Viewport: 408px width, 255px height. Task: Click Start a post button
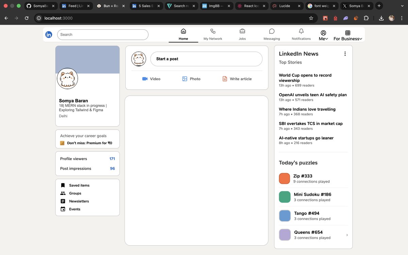tap(206, 59)
